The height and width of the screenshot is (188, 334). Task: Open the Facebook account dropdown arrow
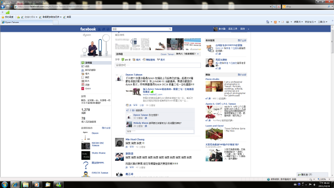pos(248,29)
